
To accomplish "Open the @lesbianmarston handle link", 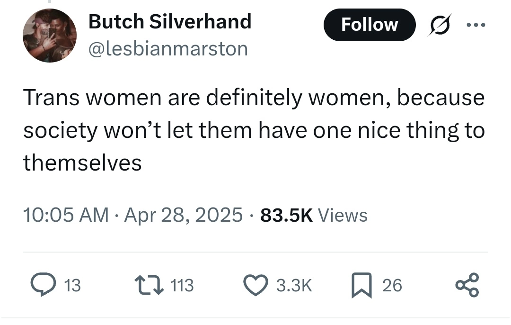I will pyautogui.click(x=168, y=48).
